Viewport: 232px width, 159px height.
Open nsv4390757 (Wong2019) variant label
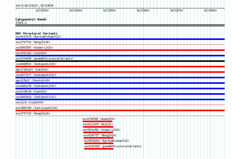point(100,135)
